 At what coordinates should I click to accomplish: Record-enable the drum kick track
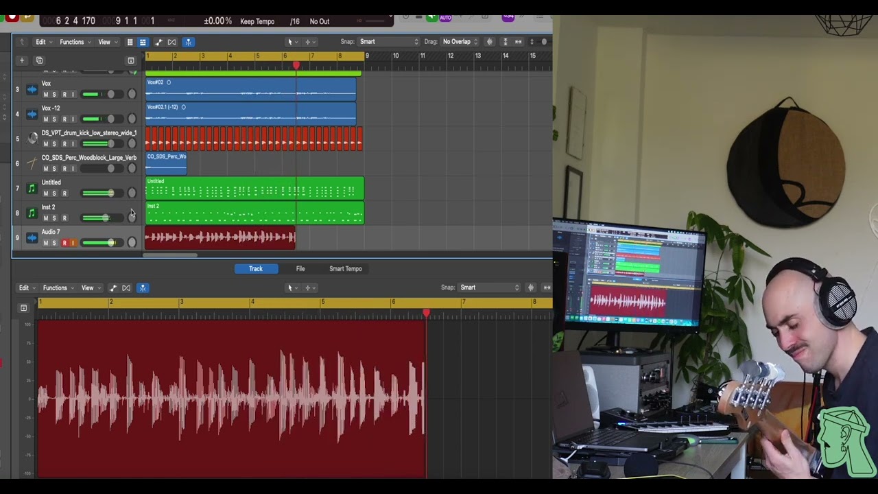pyautogui.click(x=64, y=144)
